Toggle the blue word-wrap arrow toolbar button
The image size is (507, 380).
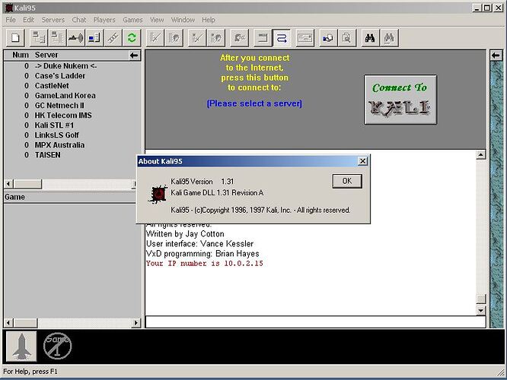click(x=282, y=38)
